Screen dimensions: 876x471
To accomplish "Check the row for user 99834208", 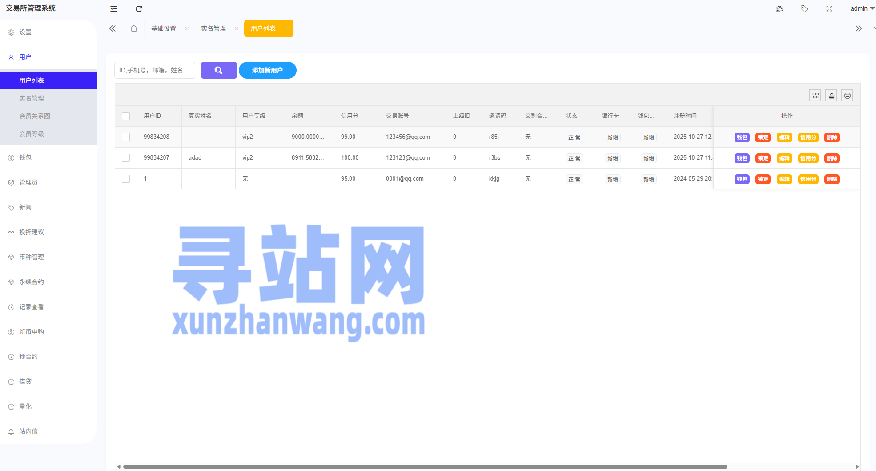I will coord(126,137).
